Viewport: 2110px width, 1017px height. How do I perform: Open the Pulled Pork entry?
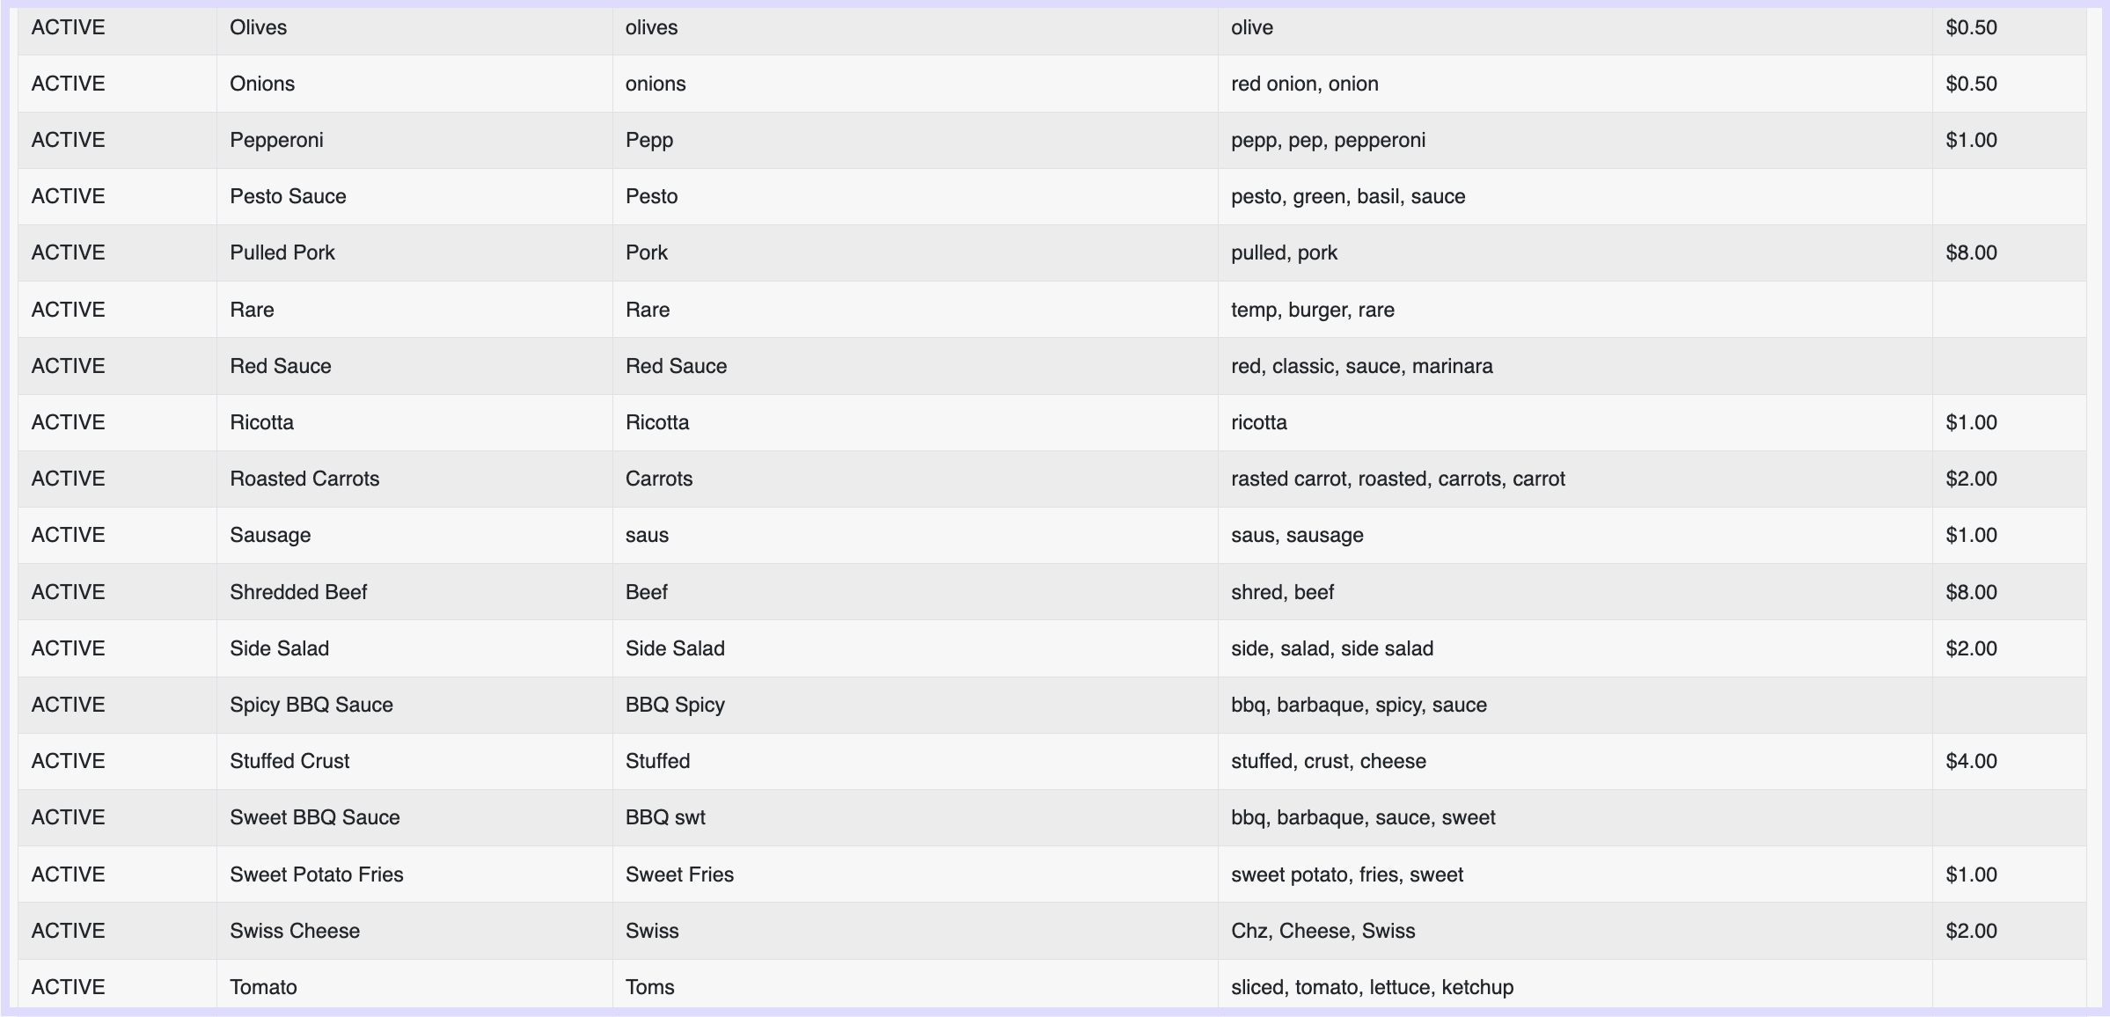coord(282,252)
